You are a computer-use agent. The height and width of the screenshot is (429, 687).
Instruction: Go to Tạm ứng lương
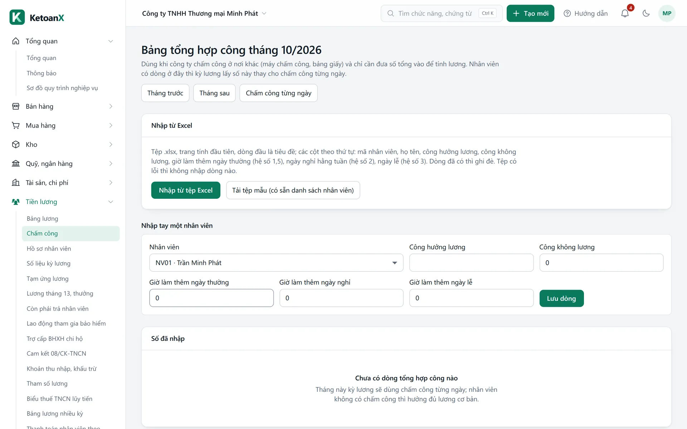[x=48, y=278]
